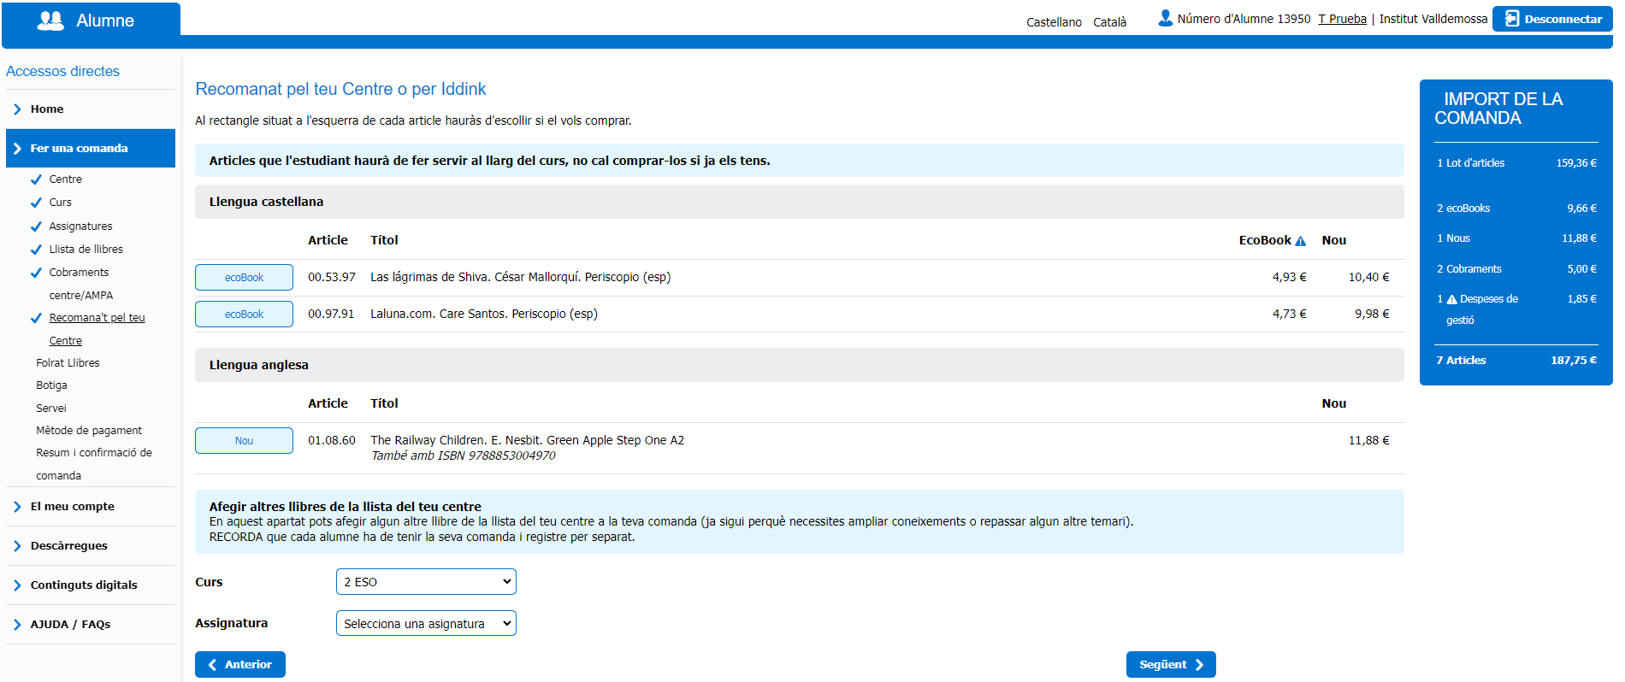Click the checkmark icon next to Cobraments
This screenshot has height=682, width=1625.
[x=36, y=273]
